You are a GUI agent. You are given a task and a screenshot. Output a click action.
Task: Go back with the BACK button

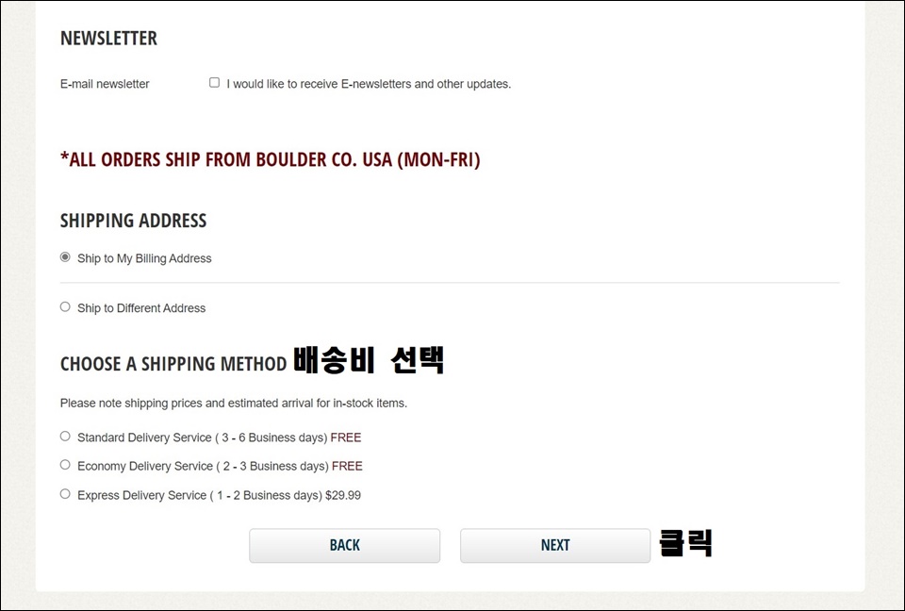345,545
